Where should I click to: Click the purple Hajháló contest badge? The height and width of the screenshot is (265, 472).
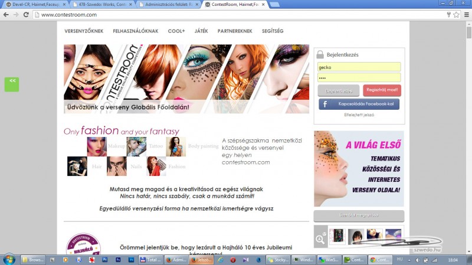(x=83, y=244)
